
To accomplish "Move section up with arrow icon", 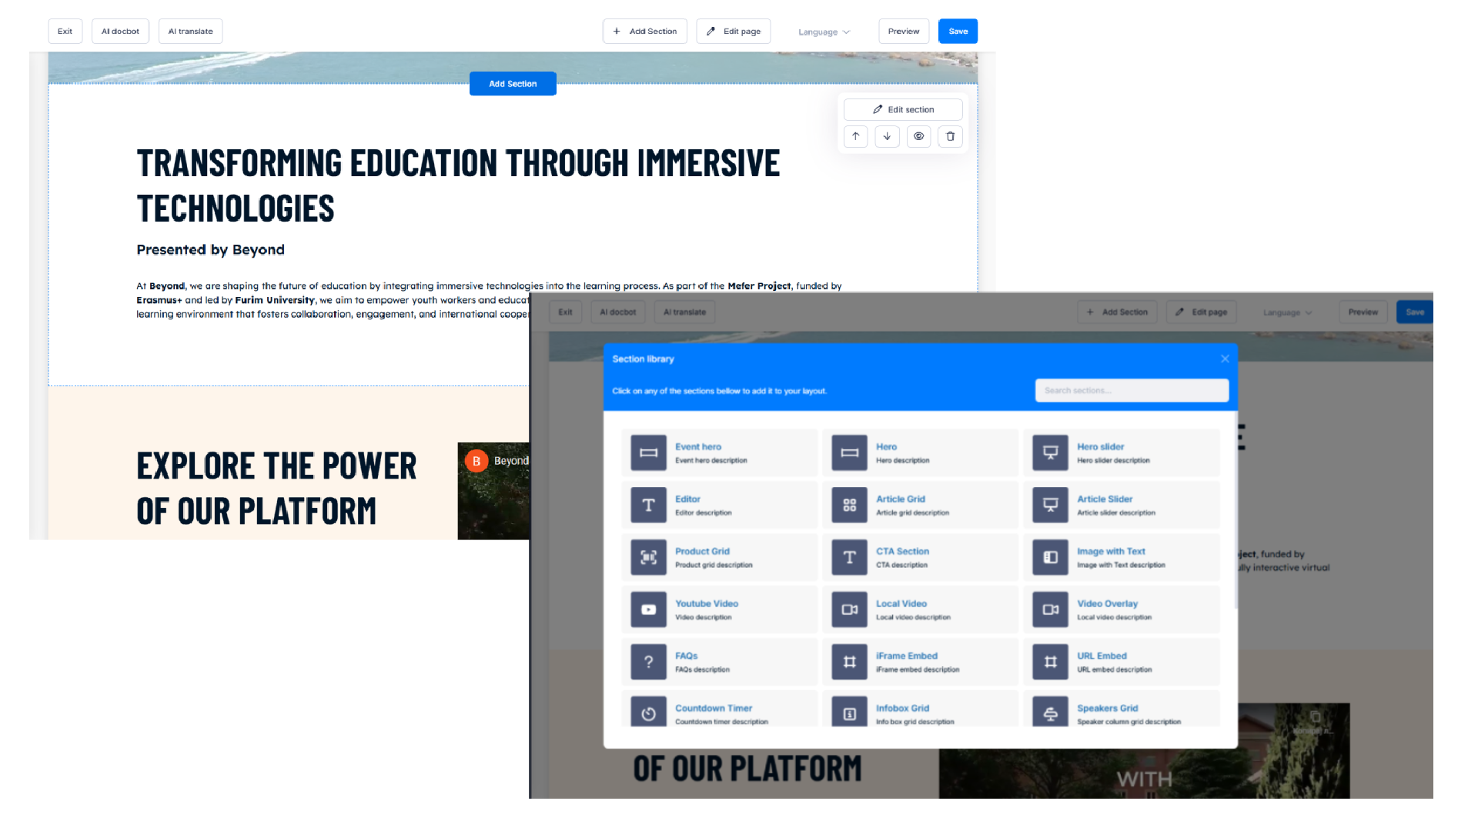I will [855, 136].
